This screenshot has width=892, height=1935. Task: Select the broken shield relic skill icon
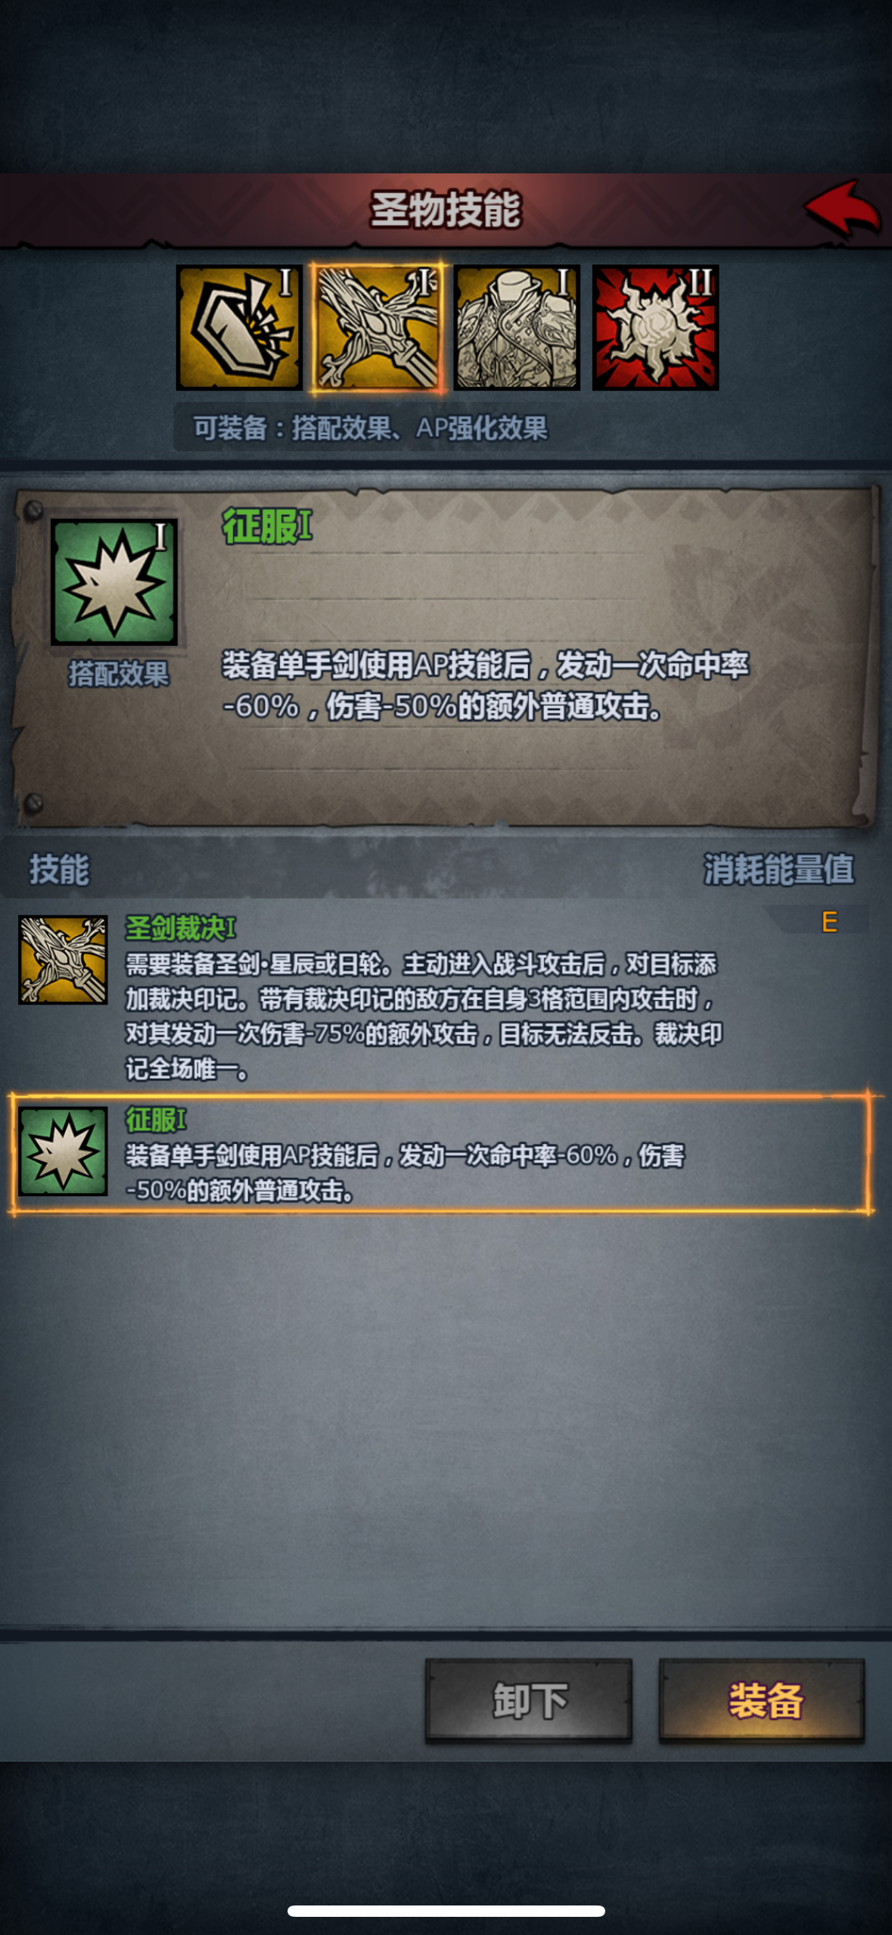239,328
